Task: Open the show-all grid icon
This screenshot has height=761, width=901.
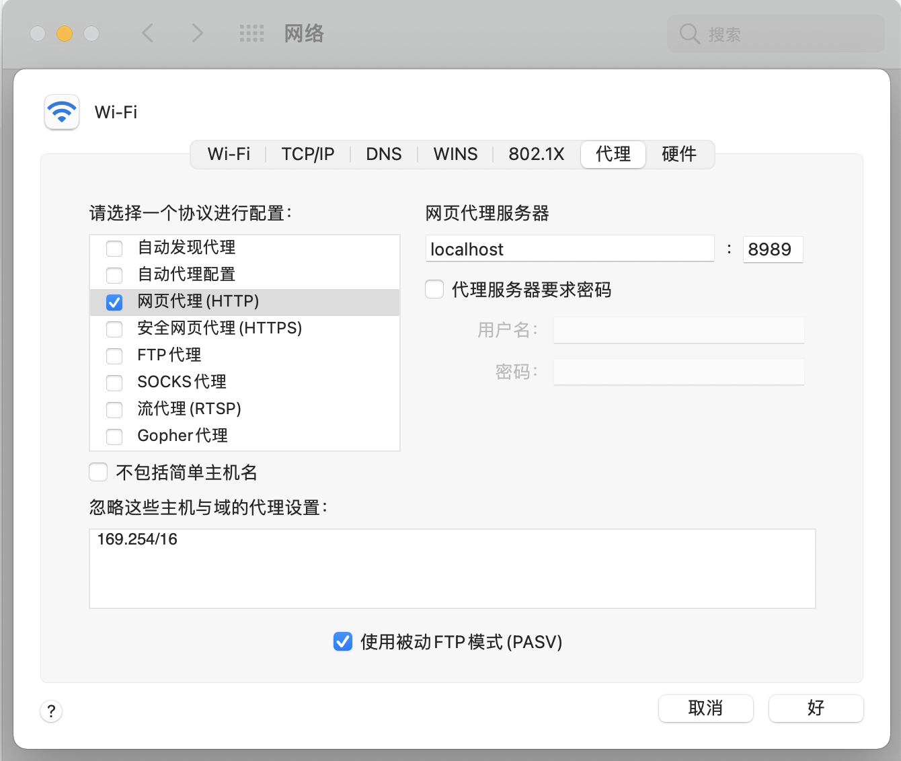Action: pos(252,34)
